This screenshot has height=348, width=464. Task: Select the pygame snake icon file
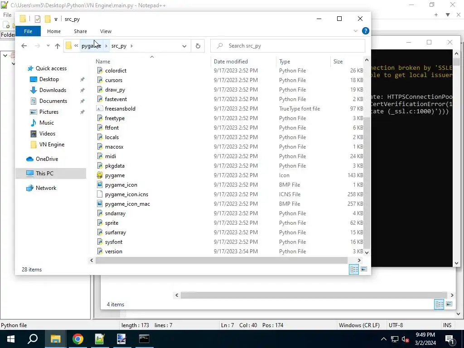pyautogui.click(x=100, y=175)
